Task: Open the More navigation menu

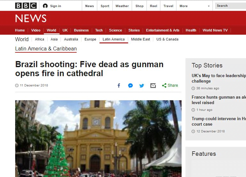Action: click(x=184, y=6)
